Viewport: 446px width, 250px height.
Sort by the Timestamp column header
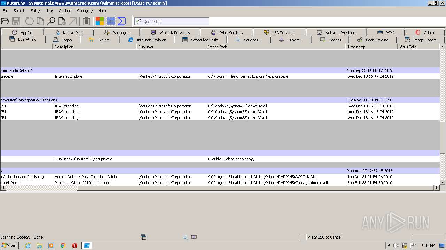pyautogui.click(x=371, y=47)
